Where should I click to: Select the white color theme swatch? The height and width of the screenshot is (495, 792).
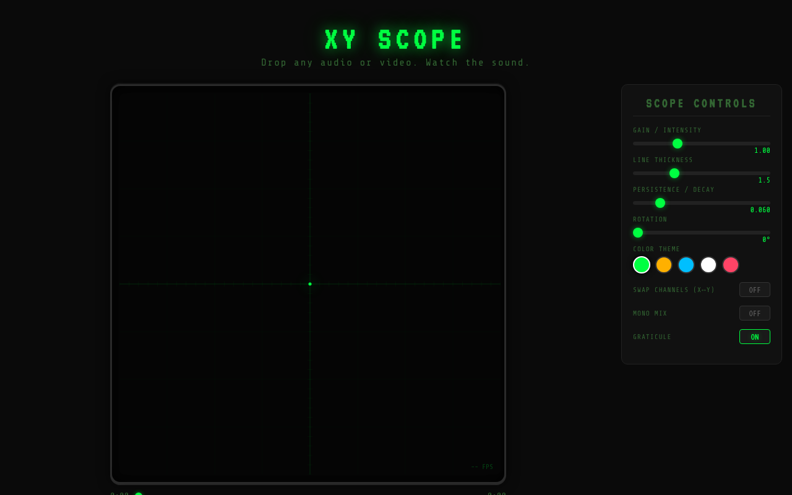pyautogui.click(x=708, y=265)
